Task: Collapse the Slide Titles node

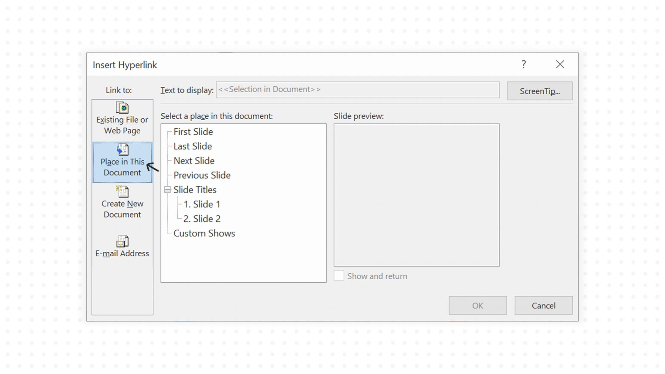Action: click(168, 189)
